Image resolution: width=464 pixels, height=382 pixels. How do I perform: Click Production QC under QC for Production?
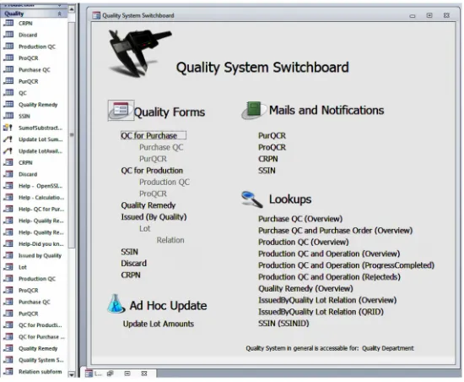click(x=165, y=182)
